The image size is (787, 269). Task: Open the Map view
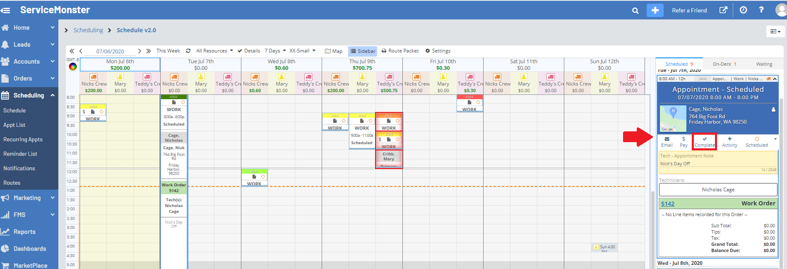334,51
